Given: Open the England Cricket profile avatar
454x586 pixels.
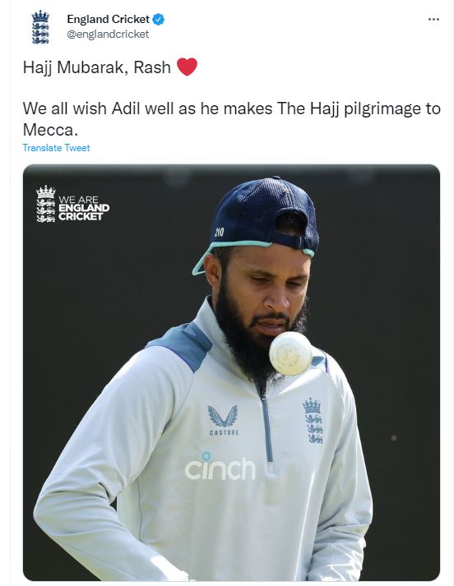Looking at the screenshot, I should [x=40, y=27].
